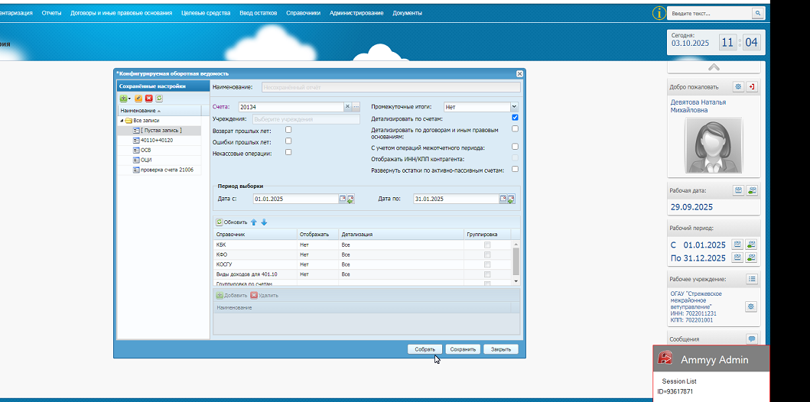Click the 'Собрать' button
810x402 pixels.
point(425,349)
